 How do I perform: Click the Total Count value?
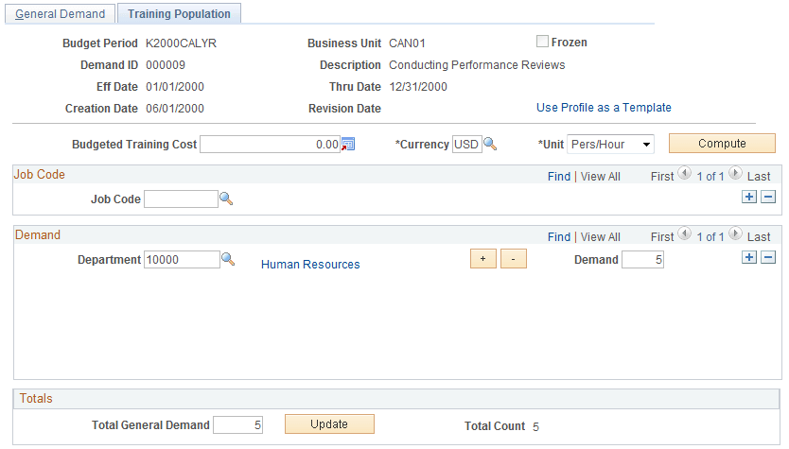point(535,426)
